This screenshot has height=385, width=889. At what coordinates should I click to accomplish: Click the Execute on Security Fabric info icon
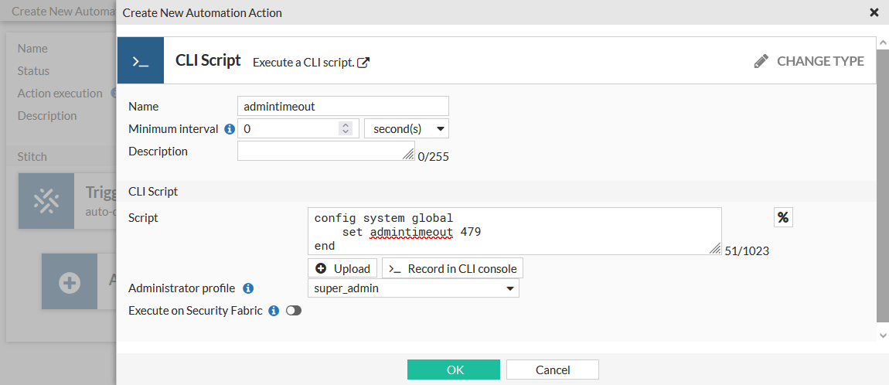(273, 311)
